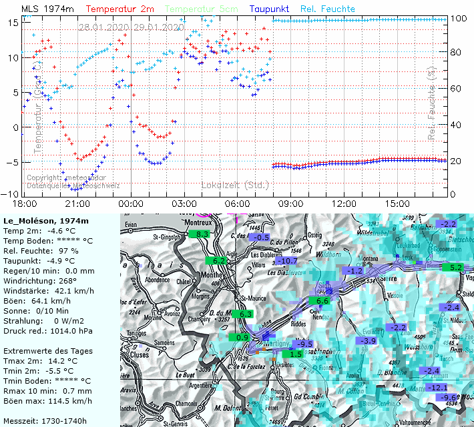Click the 'Tmin 2m: -5.5 °C' line
This screenshot has width=474, height=427.
39,371
